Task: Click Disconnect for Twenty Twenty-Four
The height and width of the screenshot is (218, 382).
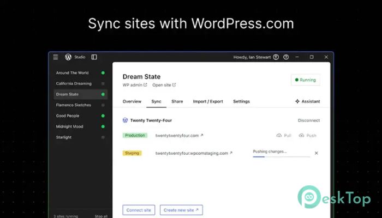Action: [309, 120]
